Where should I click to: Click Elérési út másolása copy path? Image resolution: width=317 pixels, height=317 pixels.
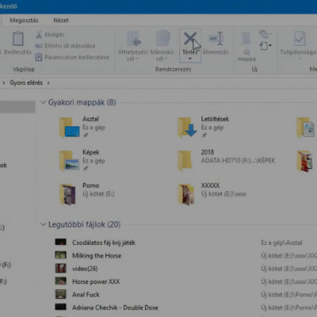70,46
